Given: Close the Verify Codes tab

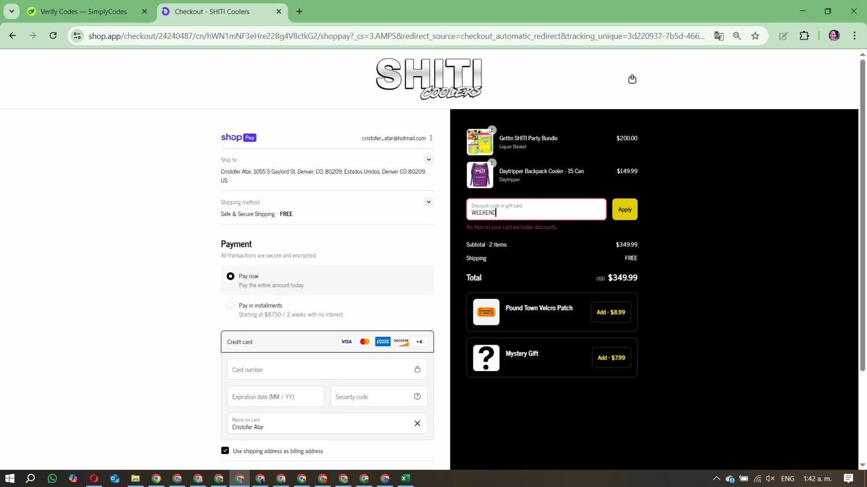Looking at the screenshot, I should click(x=144, y=12).
